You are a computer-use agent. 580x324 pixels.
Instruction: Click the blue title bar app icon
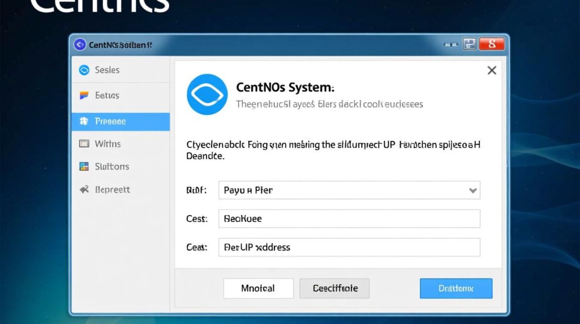[80, 44]
